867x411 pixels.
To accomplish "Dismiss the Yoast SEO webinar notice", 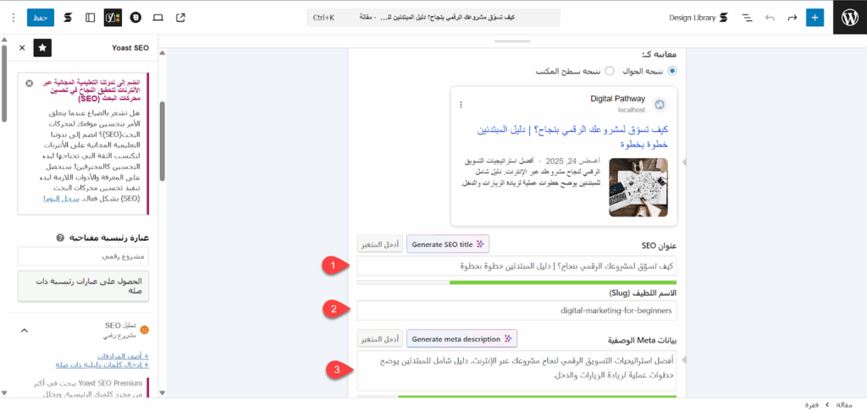I will click(x=30, y=84).
